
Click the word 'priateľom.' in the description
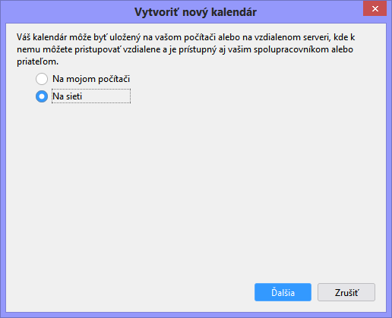[37, 61]
